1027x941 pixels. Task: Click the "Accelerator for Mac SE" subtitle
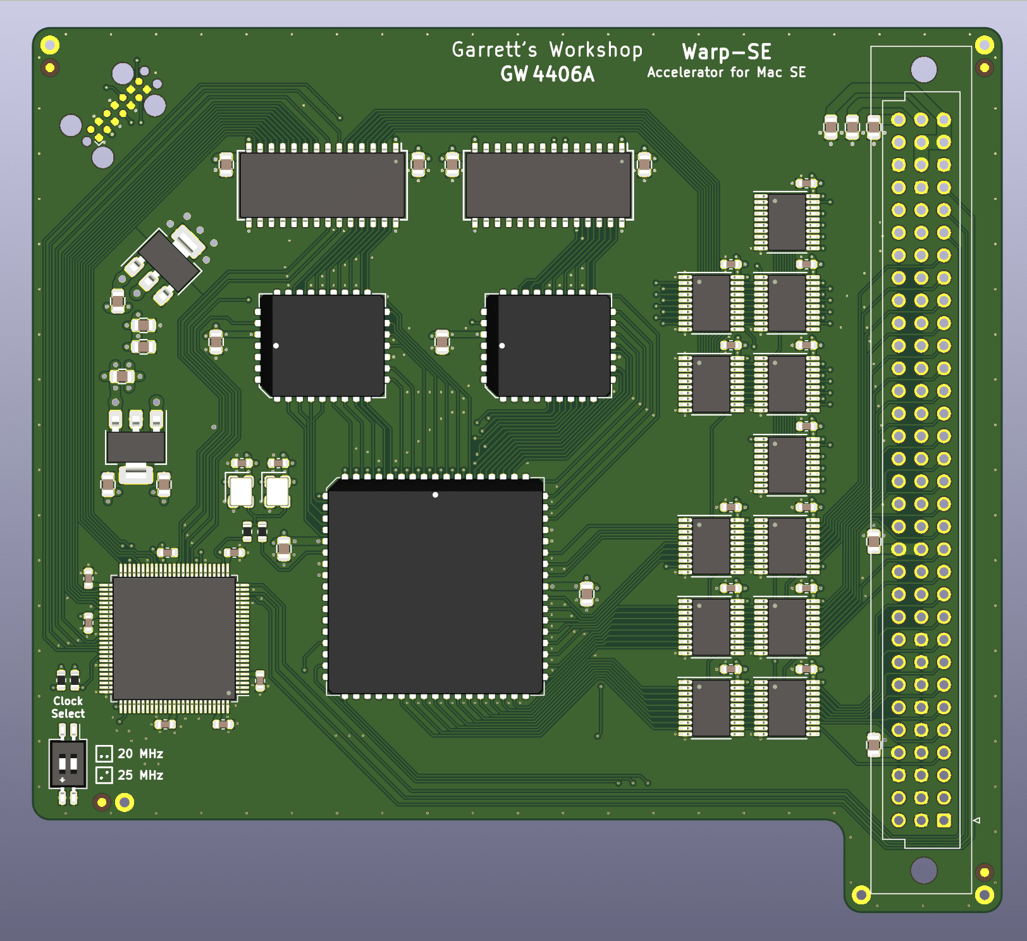click(x=727, y=72)
